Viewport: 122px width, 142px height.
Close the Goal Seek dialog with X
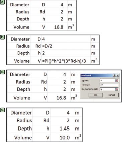pyautogui.click(x=118, y=75)
